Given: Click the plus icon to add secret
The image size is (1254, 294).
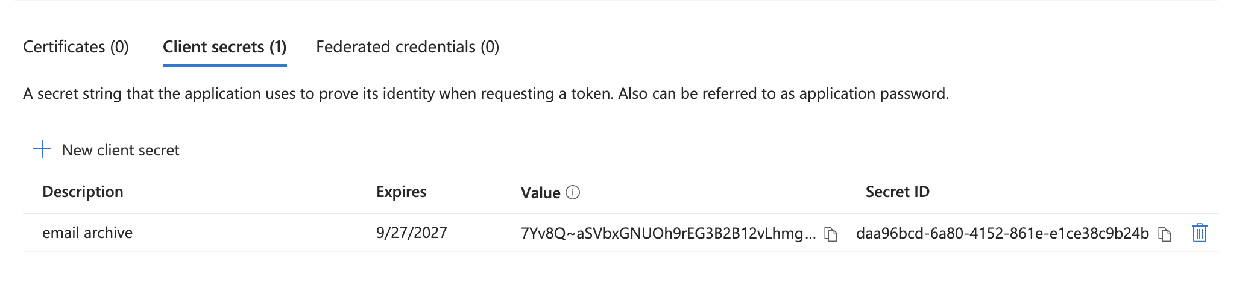Looking at the screenshot, I should click(x=42, y=149).
